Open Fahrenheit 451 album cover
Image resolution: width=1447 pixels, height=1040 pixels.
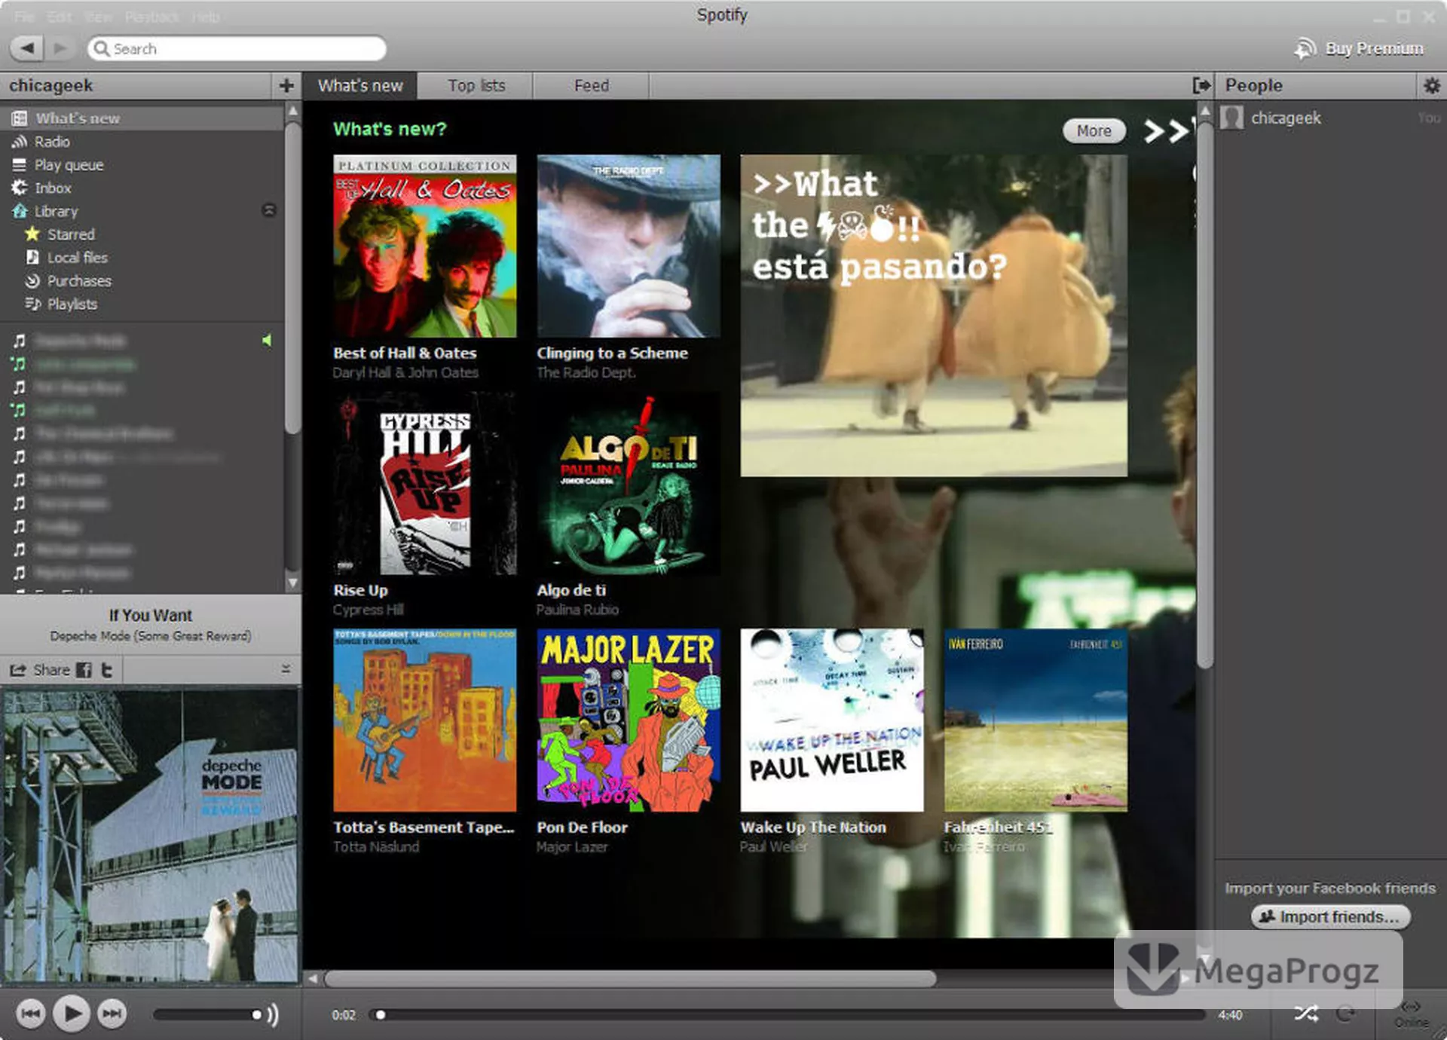click(x=1036, y=720)
